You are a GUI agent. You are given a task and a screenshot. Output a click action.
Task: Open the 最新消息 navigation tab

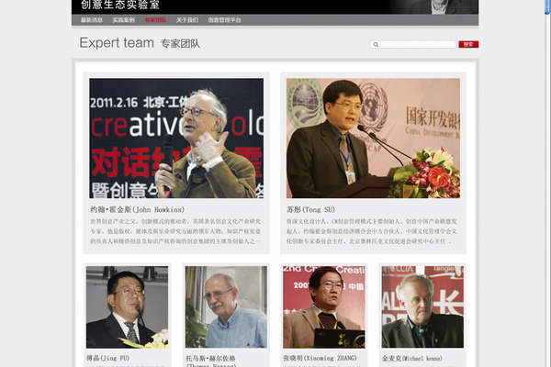coord(92,20)
